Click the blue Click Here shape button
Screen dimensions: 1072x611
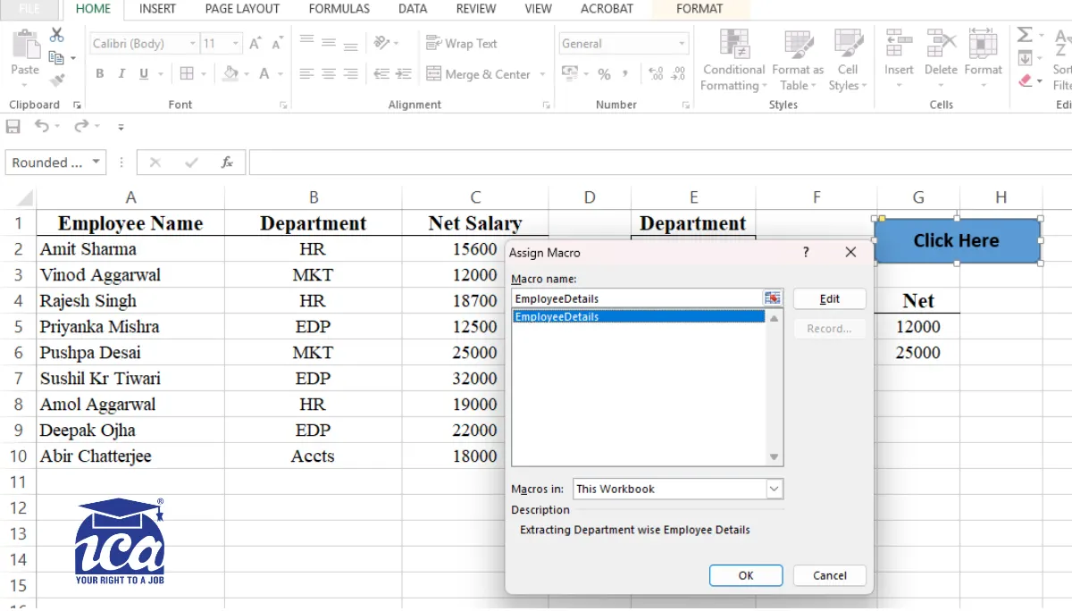(957, 240)
